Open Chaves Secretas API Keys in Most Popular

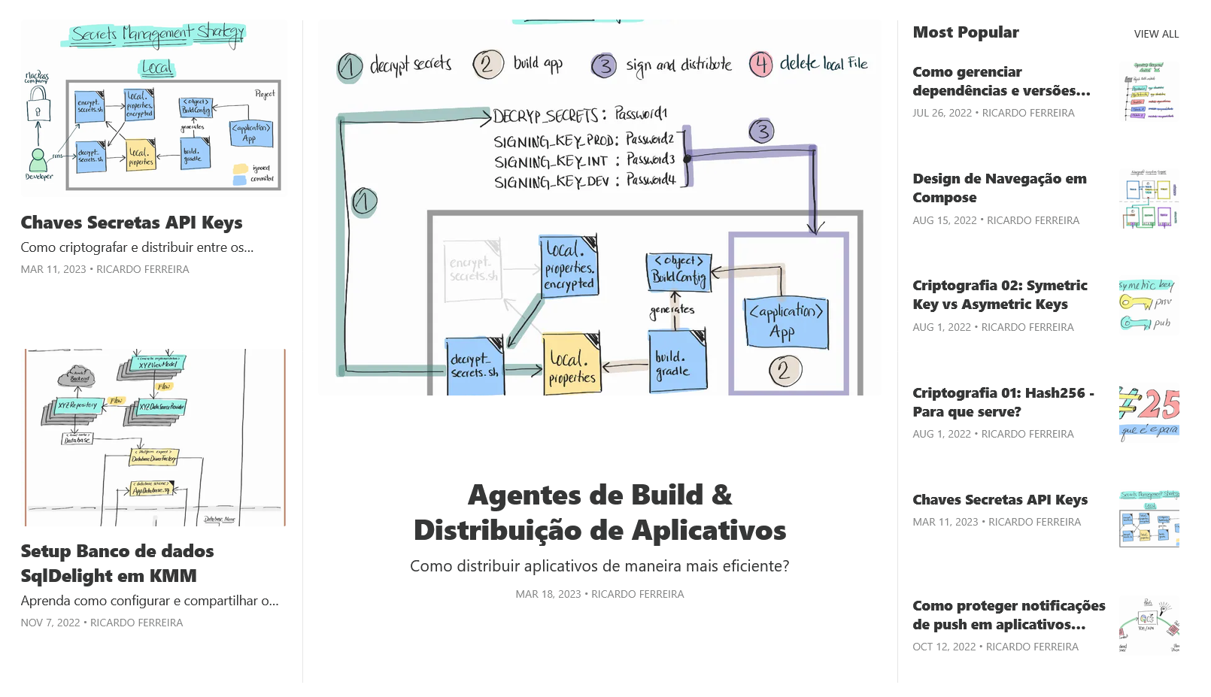pyautogui.click(x=1000, y=500)
